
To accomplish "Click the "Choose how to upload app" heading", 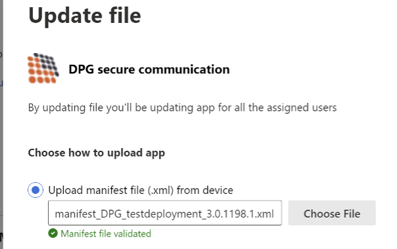I will pyautogui.click(x=97, y=153).
